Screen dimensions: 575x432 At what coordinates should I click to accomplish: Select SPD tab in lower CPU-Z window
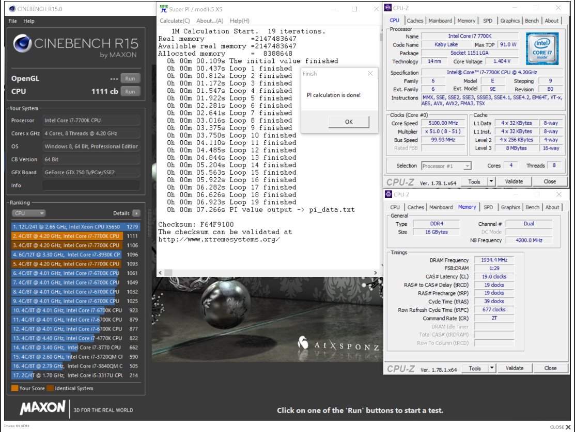pos(488,207)
